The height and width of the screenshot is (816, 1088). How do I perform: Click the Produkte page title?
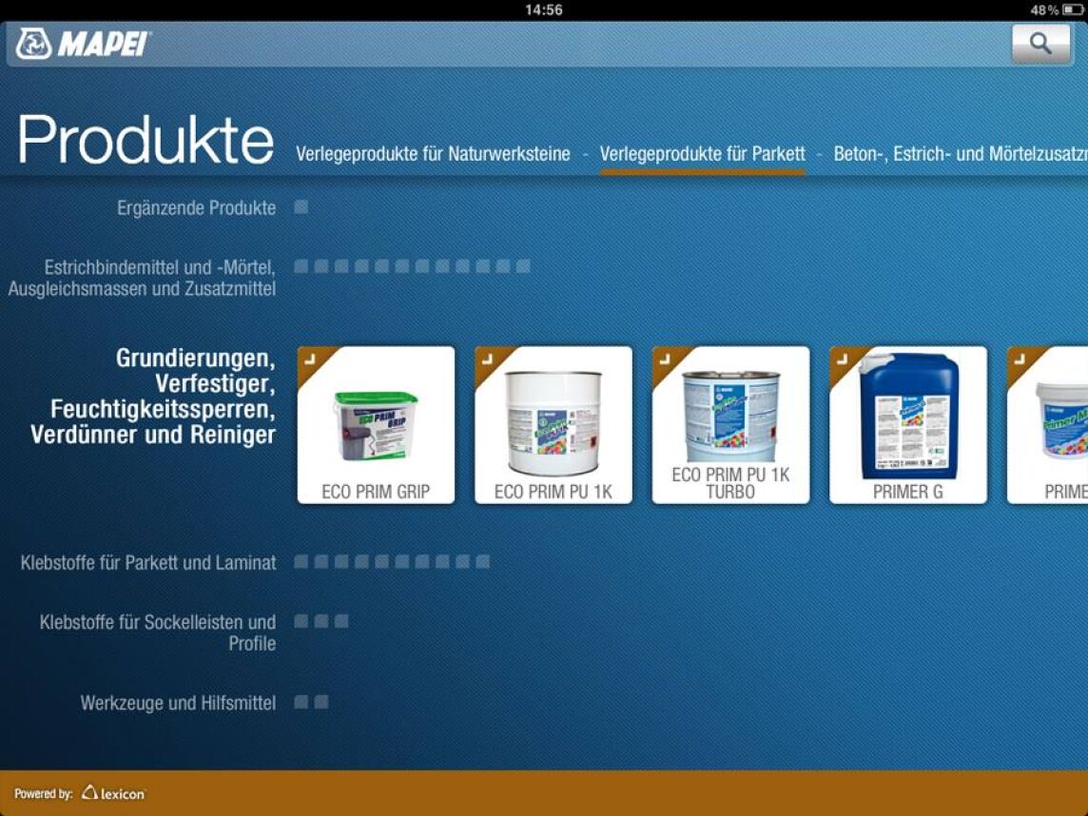pyautogui.click(x=145, y=140)
